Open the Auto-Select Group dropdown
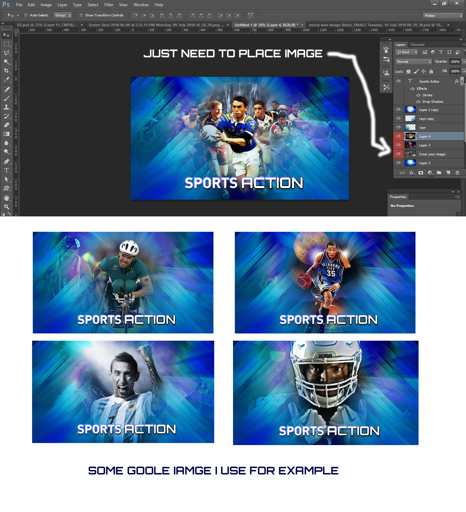The image size is (466, 512). click(62, 15)
